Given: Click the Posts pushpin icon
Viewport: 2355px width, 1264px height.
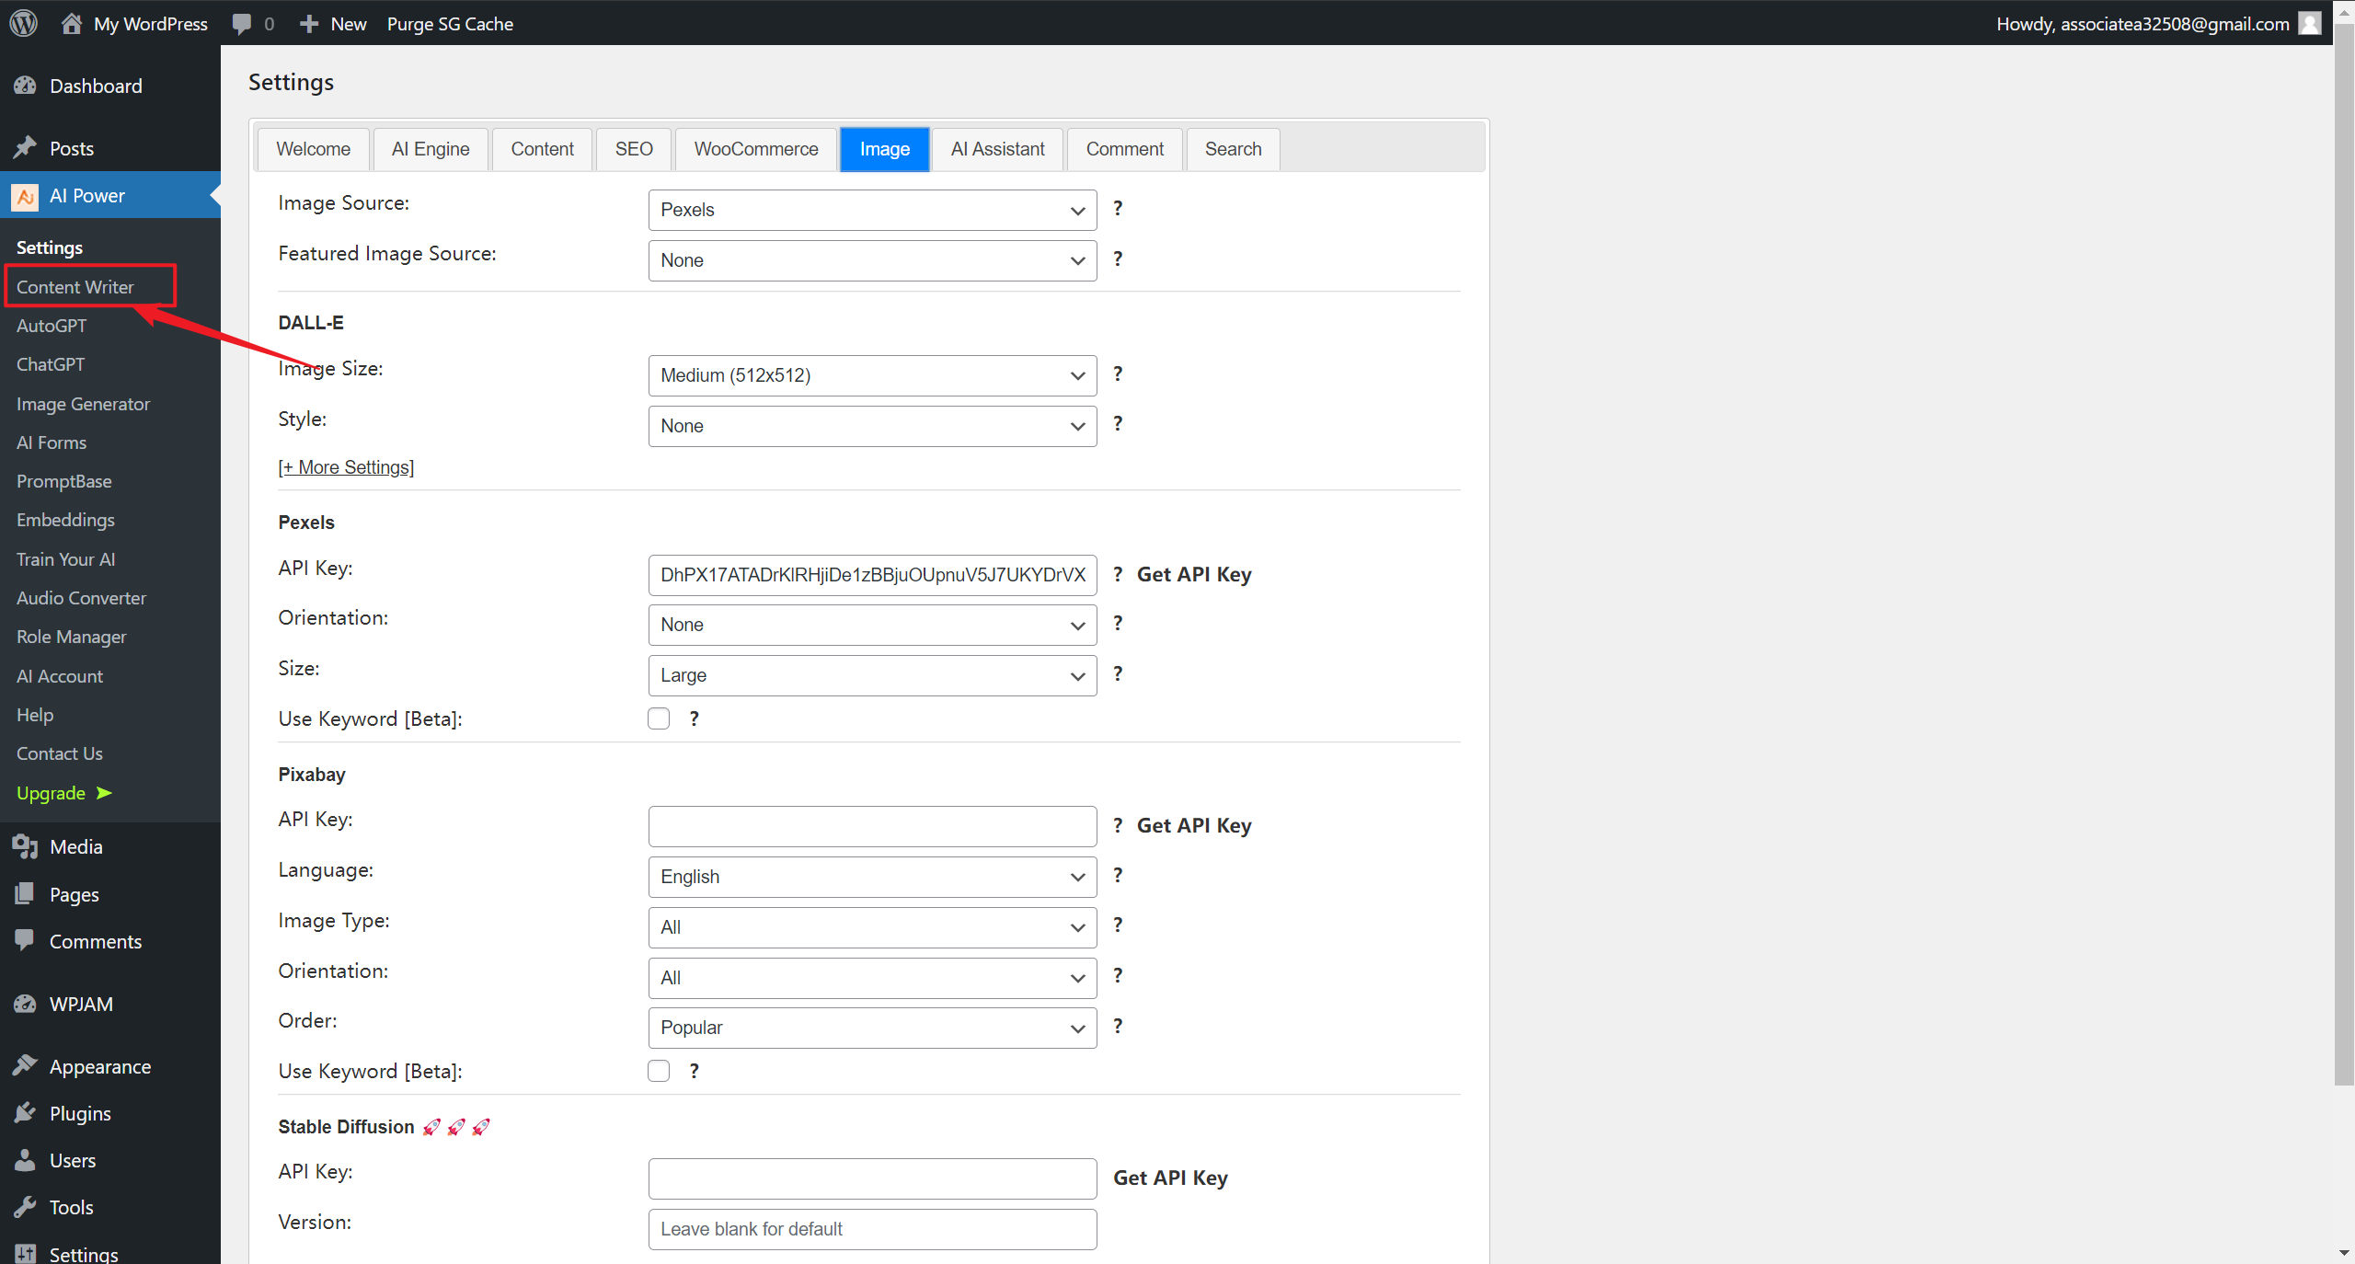Looking at the screenshot, I should pos(25,148).
